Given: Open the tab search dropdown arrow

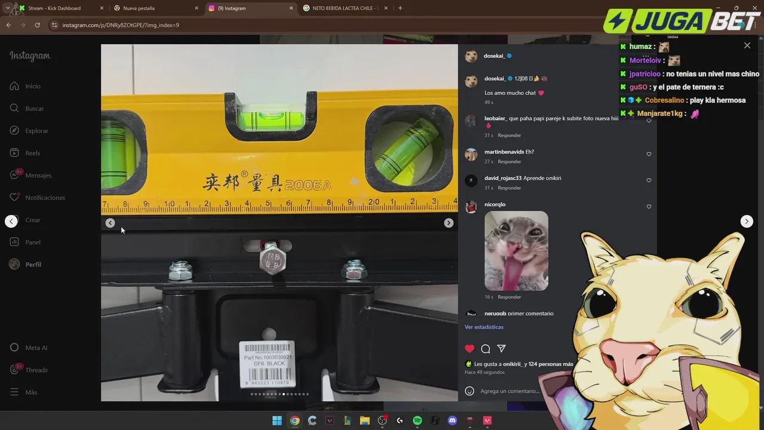Looking at the screenshot, I should (7, 8).
